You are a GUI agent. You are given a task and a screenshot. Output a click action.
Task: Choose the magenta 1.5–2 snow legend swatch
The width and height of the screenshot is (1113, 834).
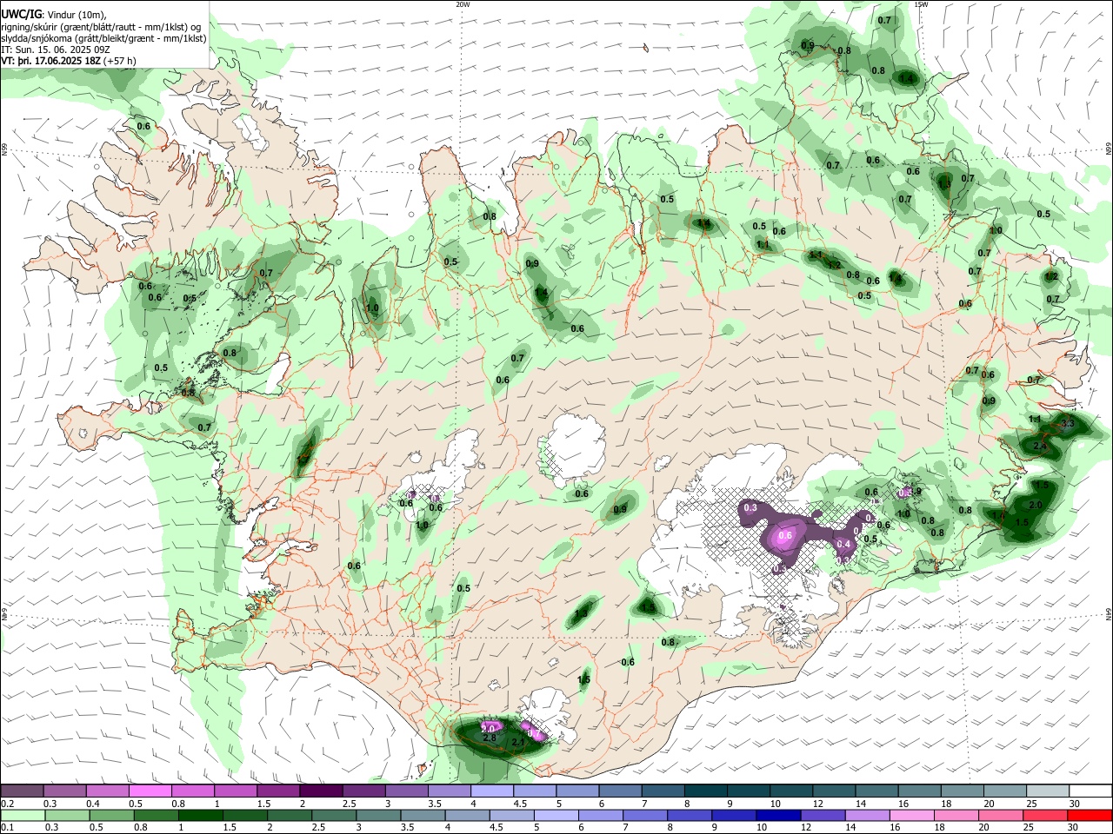pos(279,791)
